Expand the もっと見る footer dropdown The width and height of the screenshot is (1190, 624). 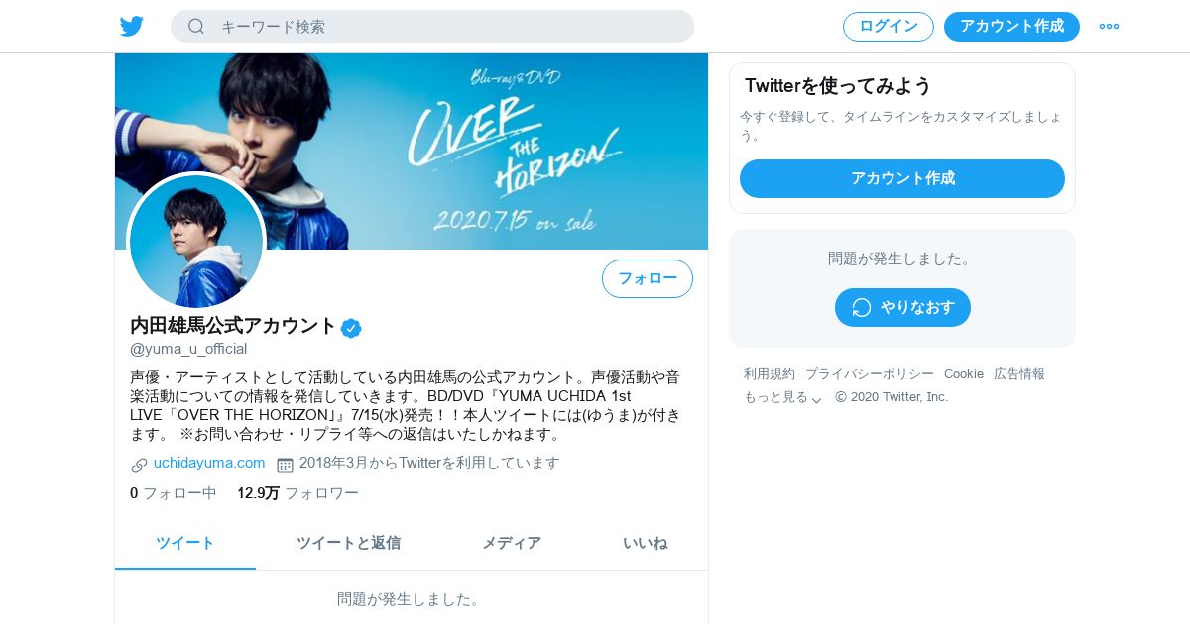tap(783, 397)
